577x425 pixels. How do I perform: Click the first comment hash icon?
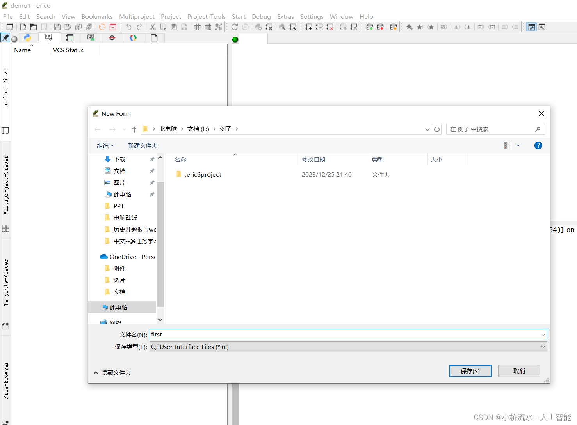198,27
